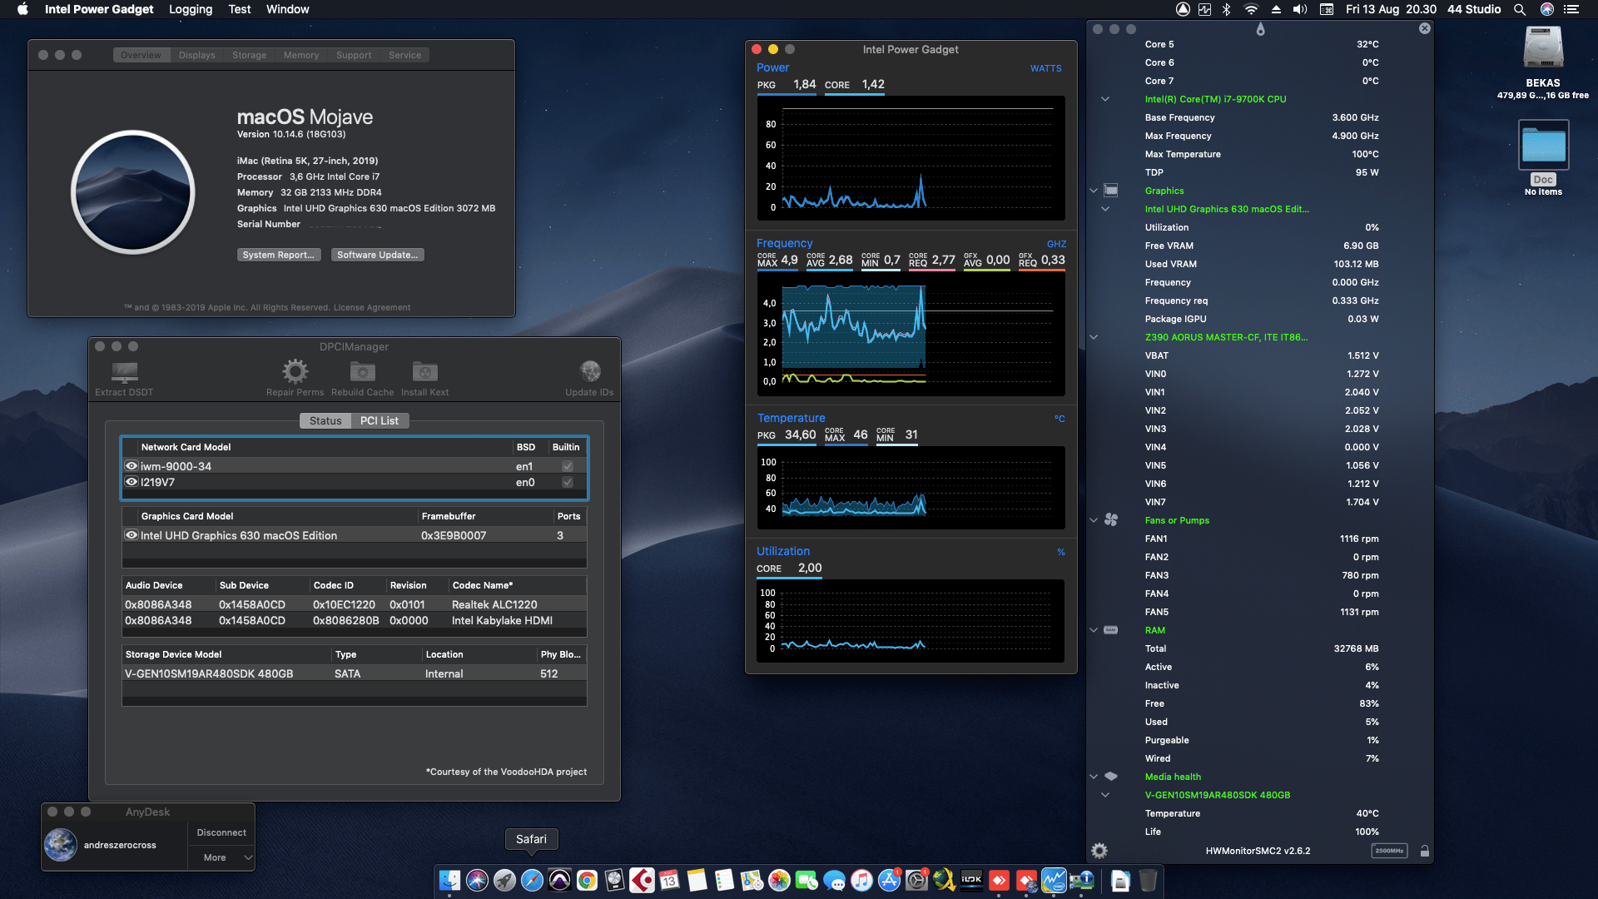Collapse the RAM section
Screen dimensions: 1598x899
(x=1094, y=630)
